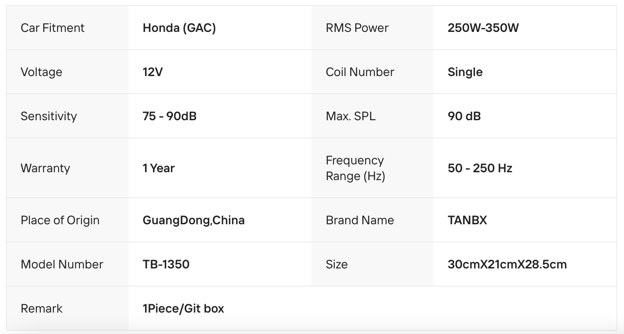Select the TANBX brand name value

point(467,220)
